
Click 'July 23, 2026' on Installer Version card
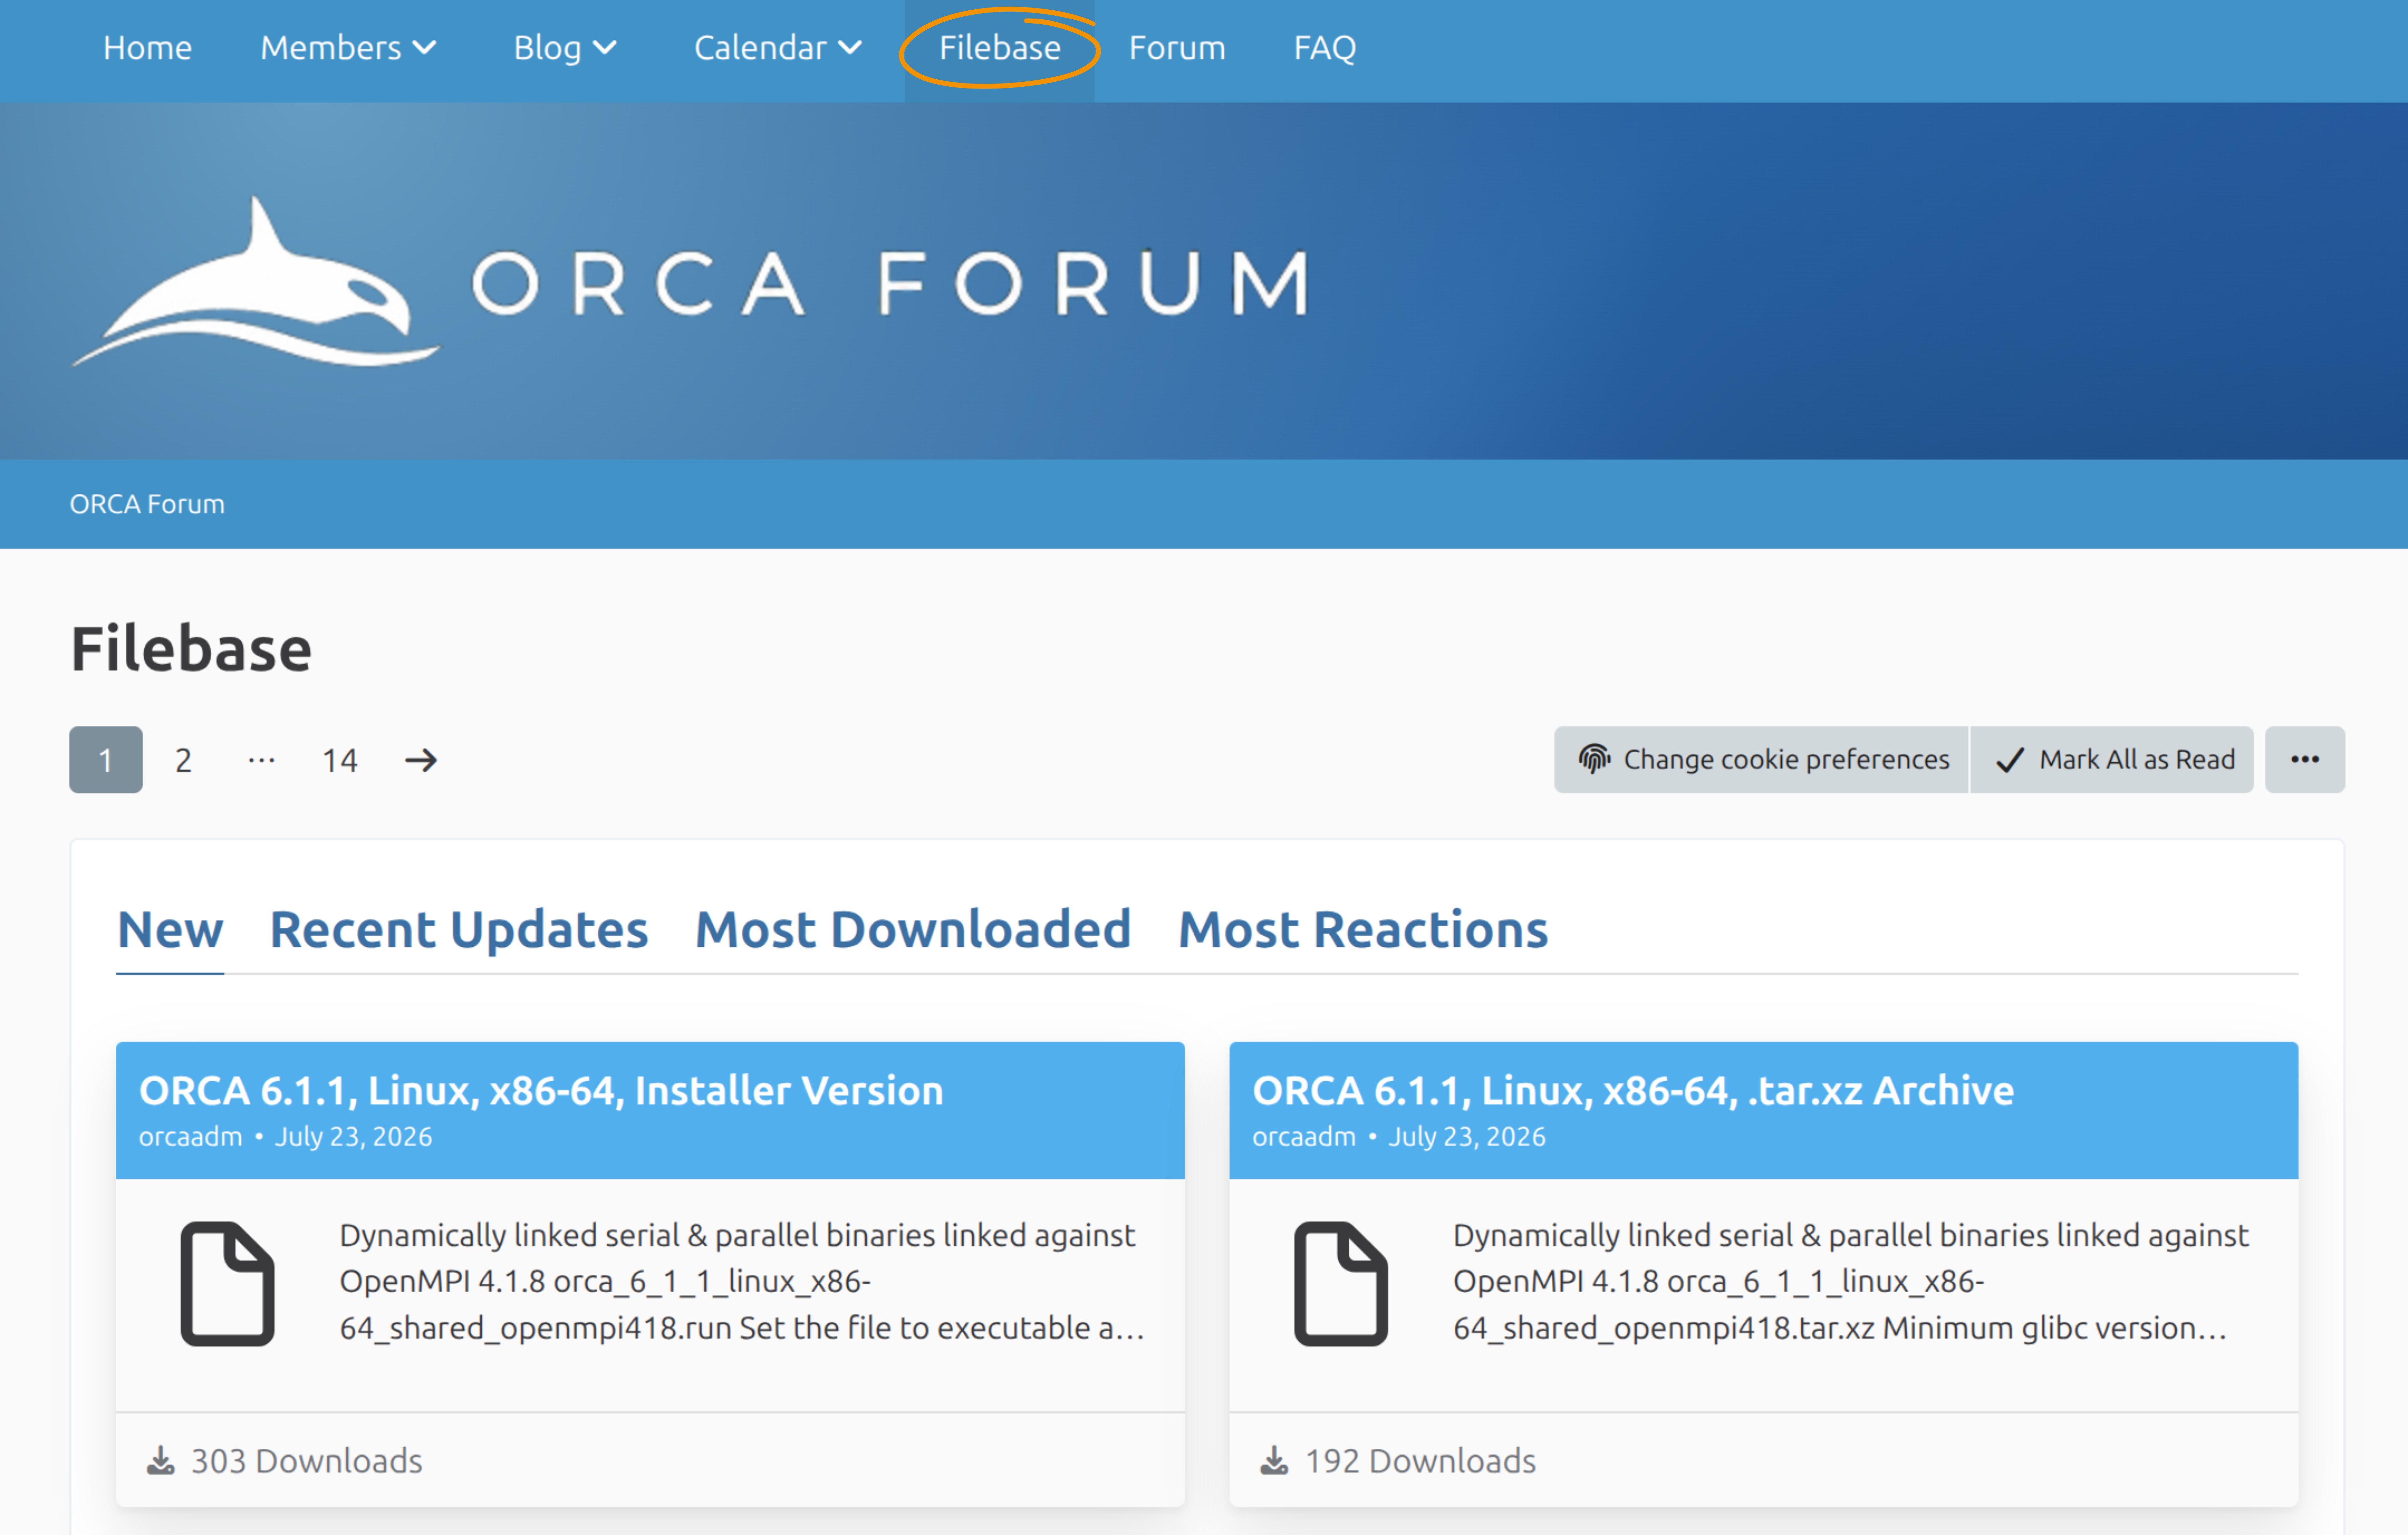click(353, 1137)
